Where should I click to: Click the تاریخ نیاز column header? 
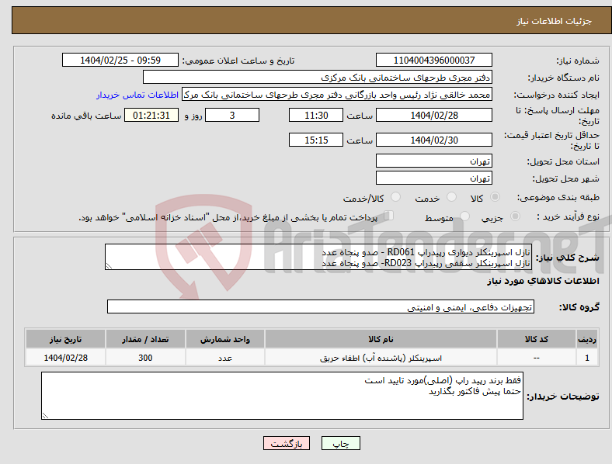pyautogui.click(x=65, y=339)
